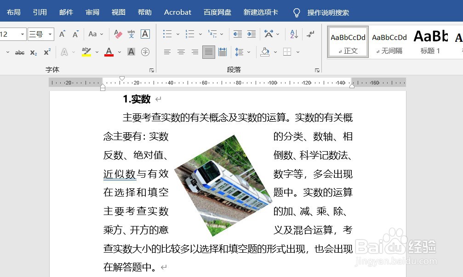Open the Acrobat ribbon tab

click(177, 12)
